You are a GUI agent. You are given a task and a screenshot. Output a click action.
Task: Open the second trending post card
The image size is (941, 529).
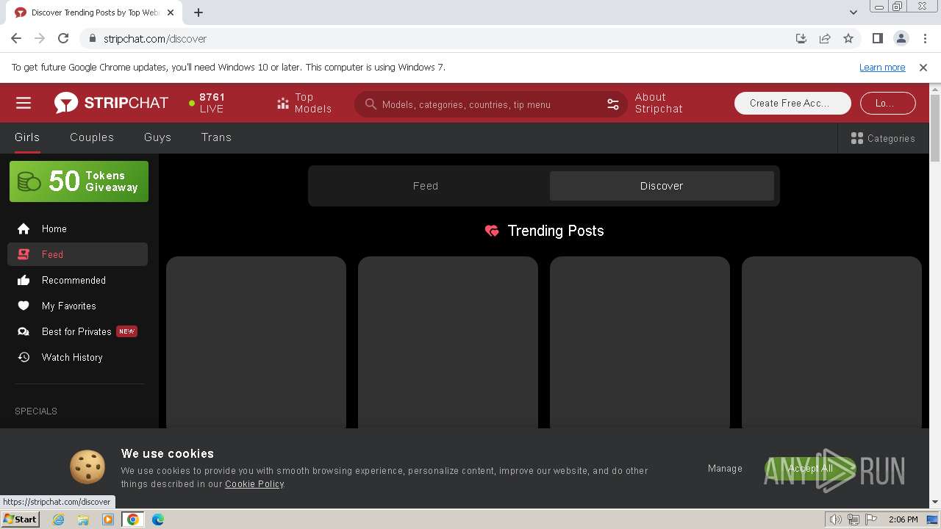pos(448,342)
